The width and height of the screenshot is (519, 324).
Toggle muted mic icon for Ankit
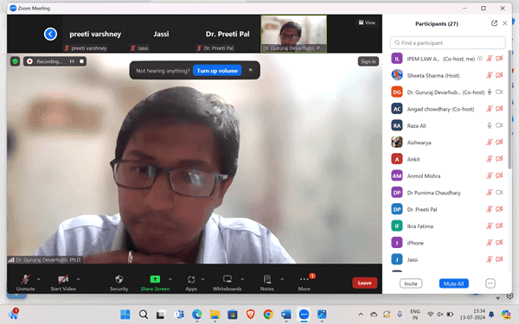pyautogui.click(x=490, y=159)
